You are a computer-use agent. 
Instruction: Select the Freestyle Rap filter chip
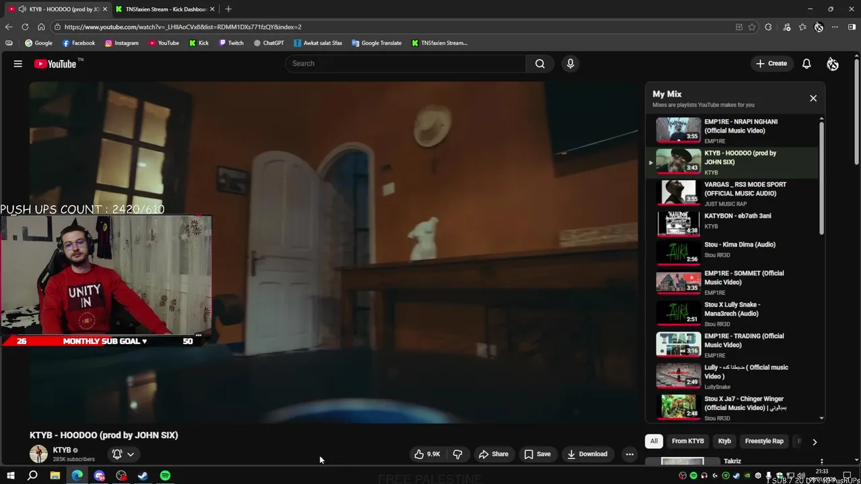point(764,441)
